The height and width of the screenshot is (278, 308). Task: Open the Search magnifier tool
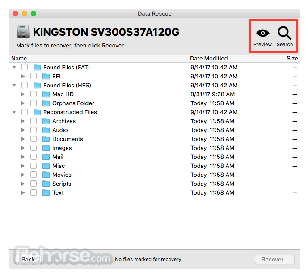(x=284, y=33)
